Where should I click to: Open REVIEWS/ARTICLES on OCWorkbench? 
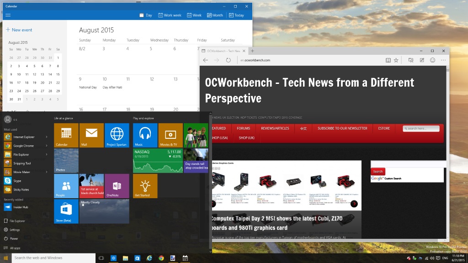point(275,128)
